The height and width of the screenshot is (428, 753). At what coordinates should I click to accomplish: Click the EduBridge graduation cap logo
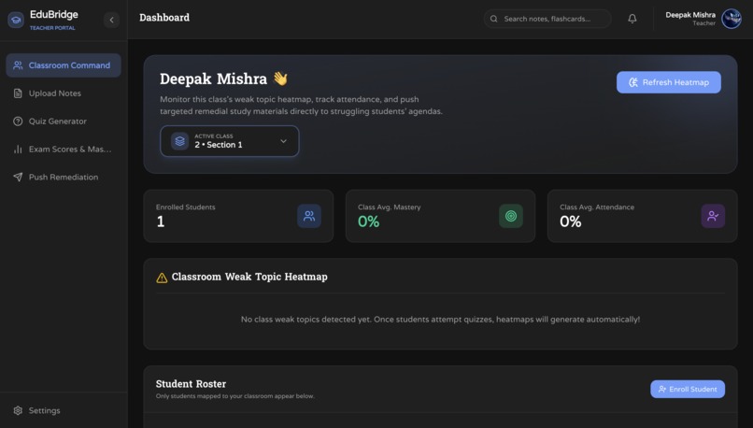point(16,20)
